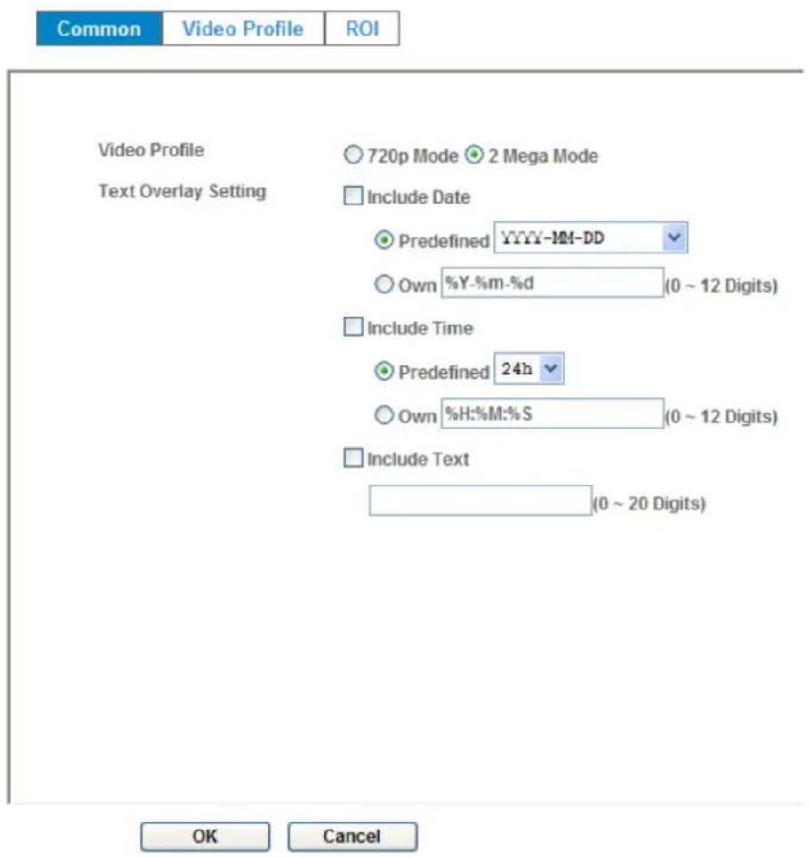
Task: Switch to the Common tab
Action: coord(99,28)
